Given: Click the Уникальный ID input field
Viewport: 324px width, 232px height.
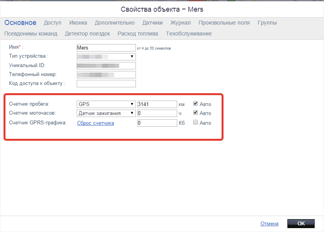Looking at the screenshot, I should point(106,66).
